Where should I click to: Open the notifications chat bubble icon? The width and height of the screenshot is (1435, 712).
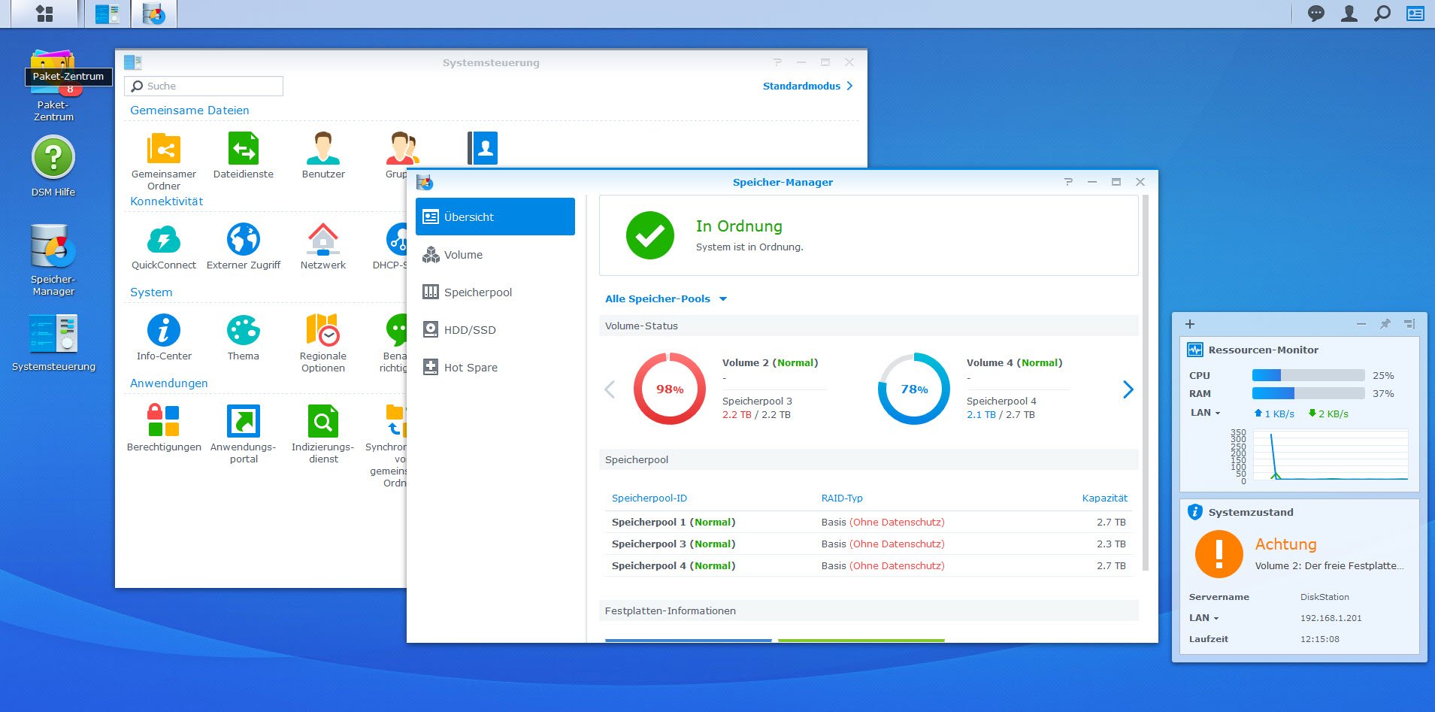(x=1315, y=14)
